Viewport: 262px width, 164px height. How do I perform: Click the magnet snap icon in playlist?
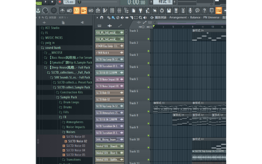pyautogui.click(x=102, y=17)
